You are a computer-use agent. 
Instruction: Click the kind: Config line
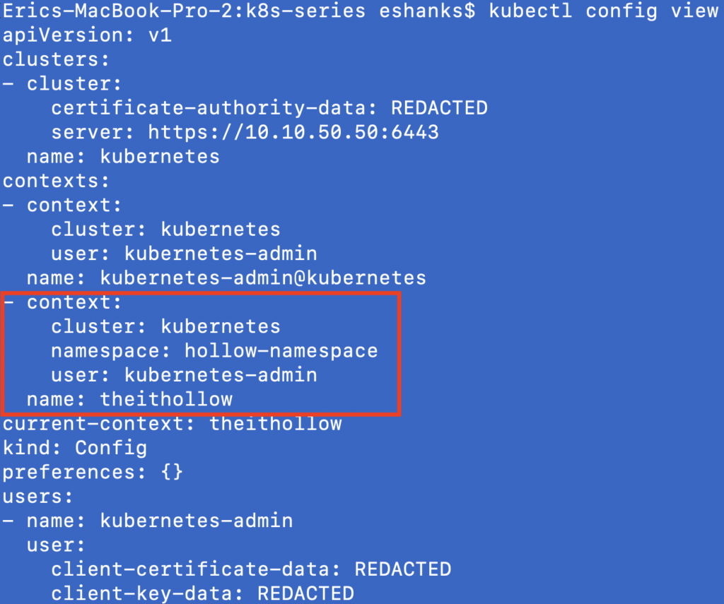pyautogui.click(x=75, y=447)
